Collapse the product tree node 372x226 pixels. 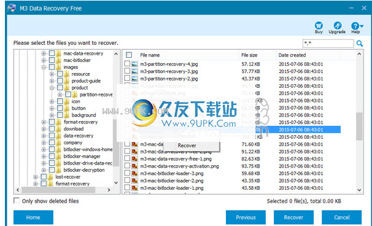pos(52,88)
